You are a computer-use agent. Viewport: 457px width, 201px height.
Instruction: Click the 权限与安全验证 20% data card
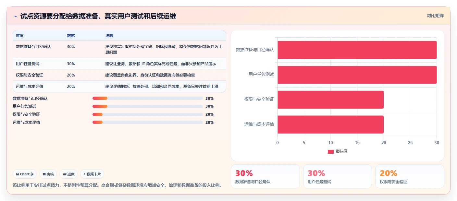tap(410, 176)
